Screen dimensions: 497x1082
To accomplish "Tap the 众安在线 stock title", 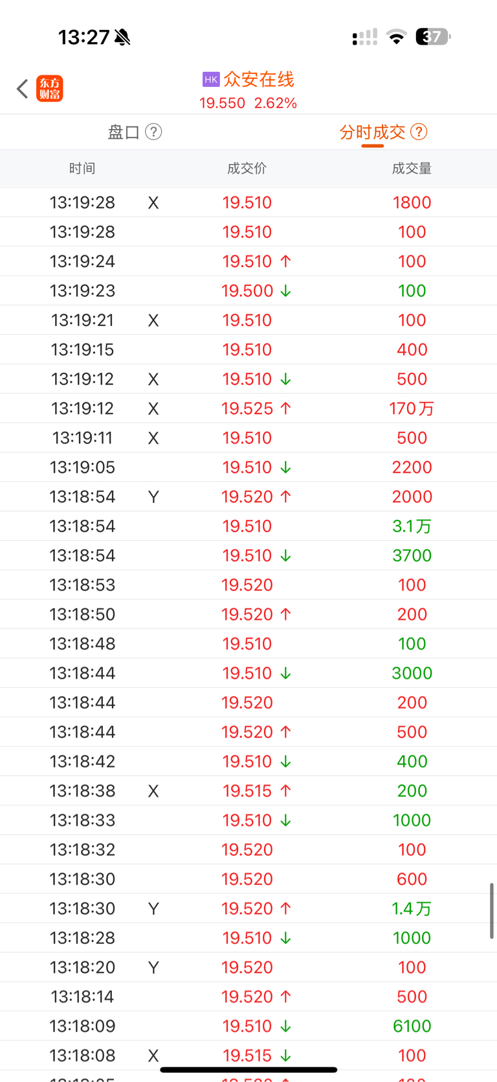I will point(259,80).
